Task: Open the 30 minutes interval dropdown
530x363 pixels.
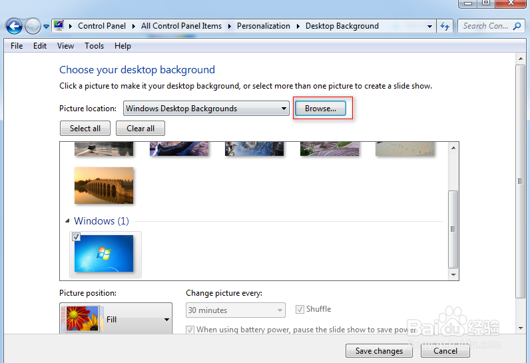Action: (236, 310)
